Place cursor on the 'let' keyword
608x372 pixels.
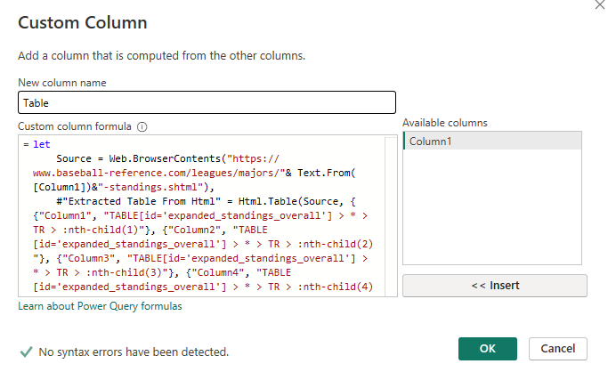(41, 142)
